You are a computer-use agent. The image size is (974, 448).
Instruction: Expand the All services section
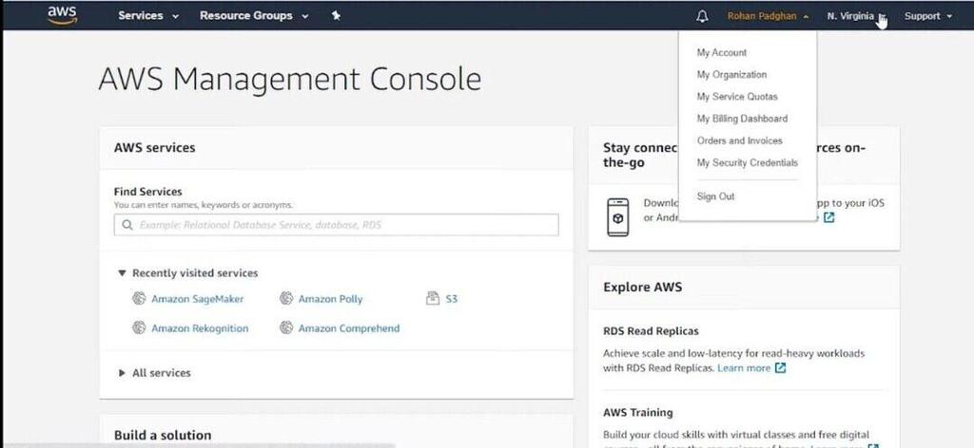(122, 373)
